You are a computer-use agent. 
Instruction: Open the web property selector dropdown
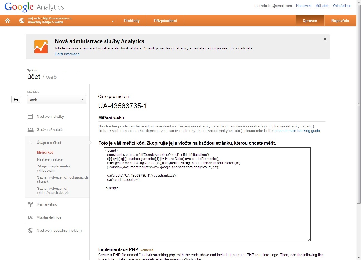click(57, 100)
